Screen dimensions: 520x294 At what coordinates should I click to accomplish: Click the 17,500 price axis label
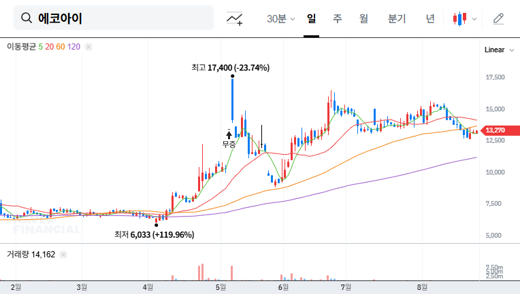[x=495, y=77]
